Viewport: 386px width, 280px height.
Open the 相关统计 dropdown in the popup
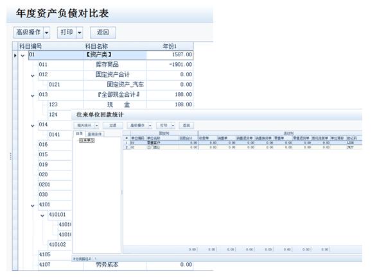coord(96,126)
